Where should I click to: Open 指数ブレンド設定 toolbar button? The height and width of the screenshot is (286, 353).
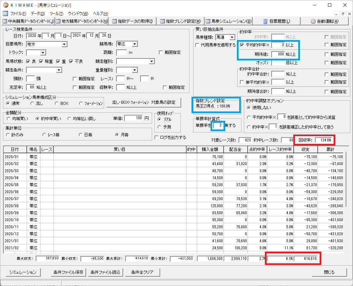tap(180, 21)
